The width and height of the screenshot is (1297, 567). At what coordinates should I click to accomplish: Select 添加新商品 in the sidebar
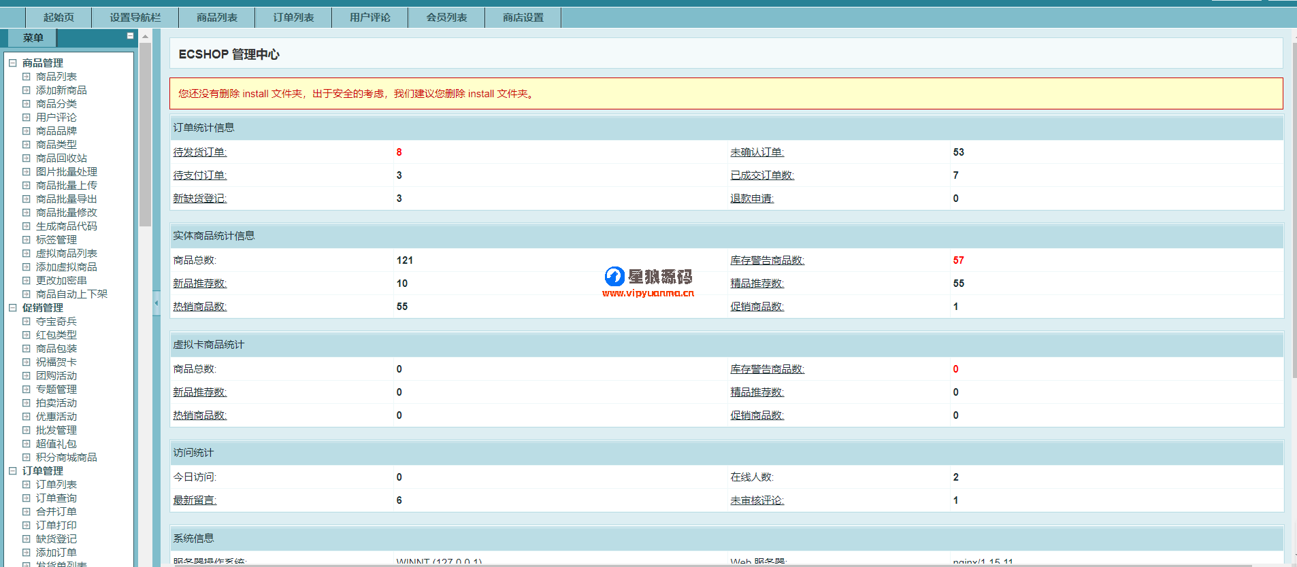pos(61,90)
